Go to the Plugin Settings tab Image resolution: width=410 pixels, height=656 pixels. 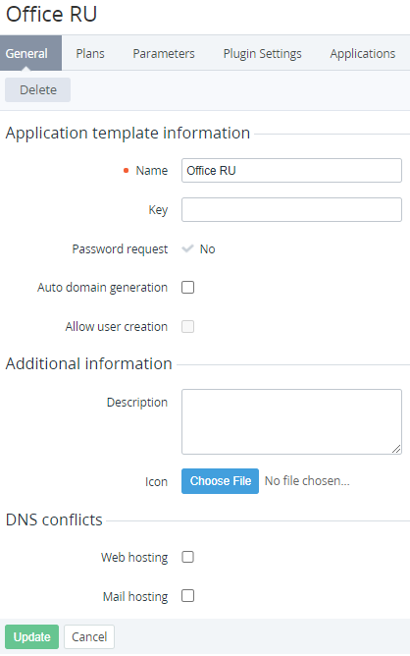pos(263,54)
